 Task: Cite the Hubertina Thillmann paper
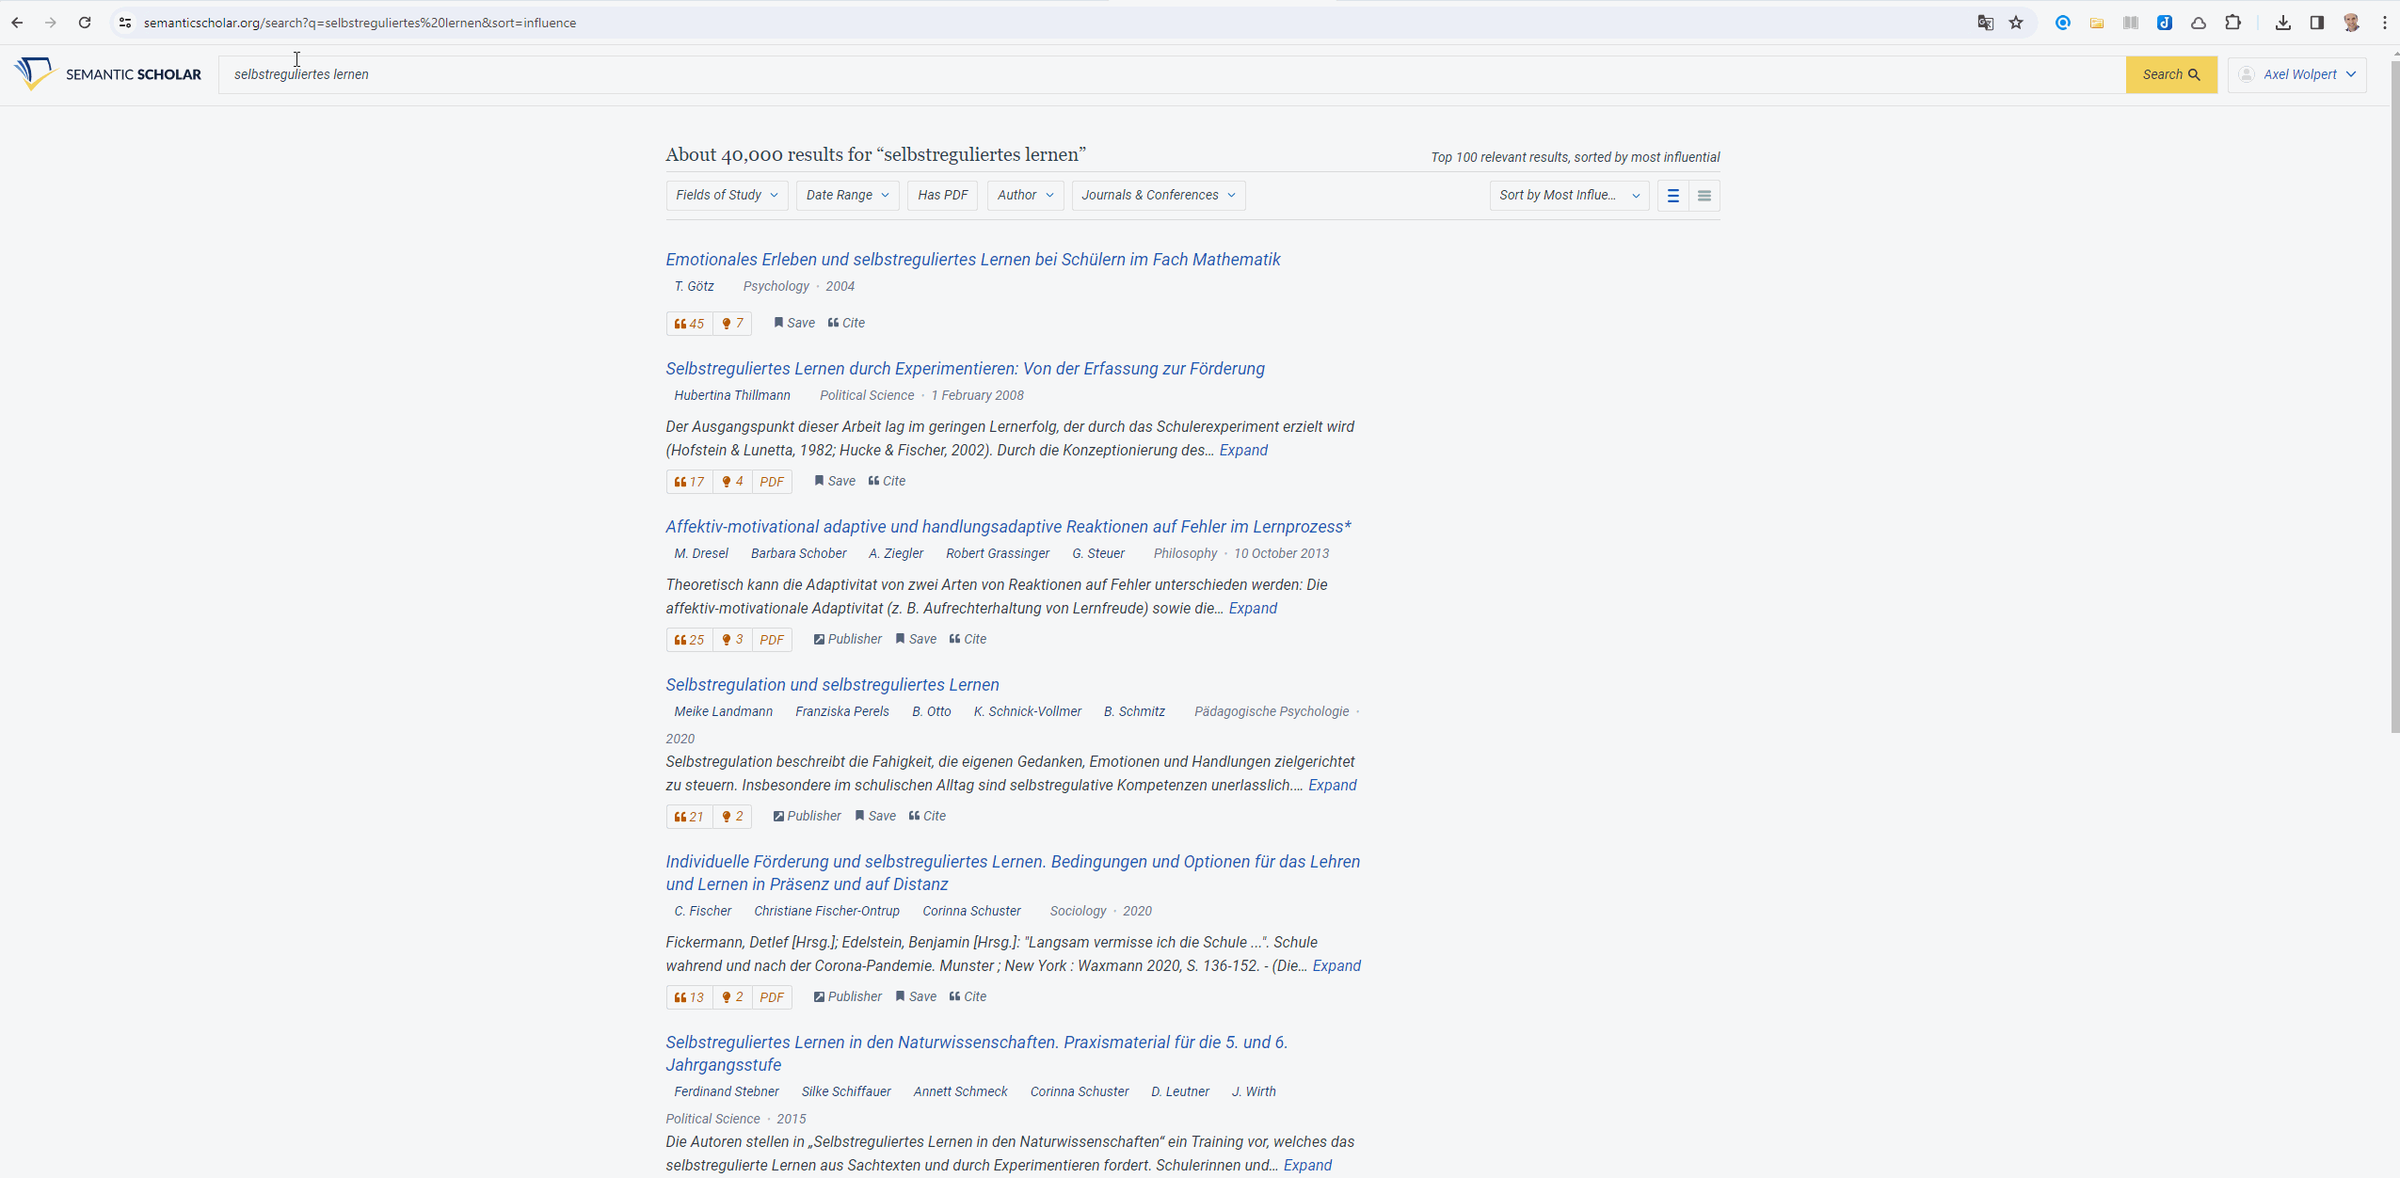[x=887, y=481]
